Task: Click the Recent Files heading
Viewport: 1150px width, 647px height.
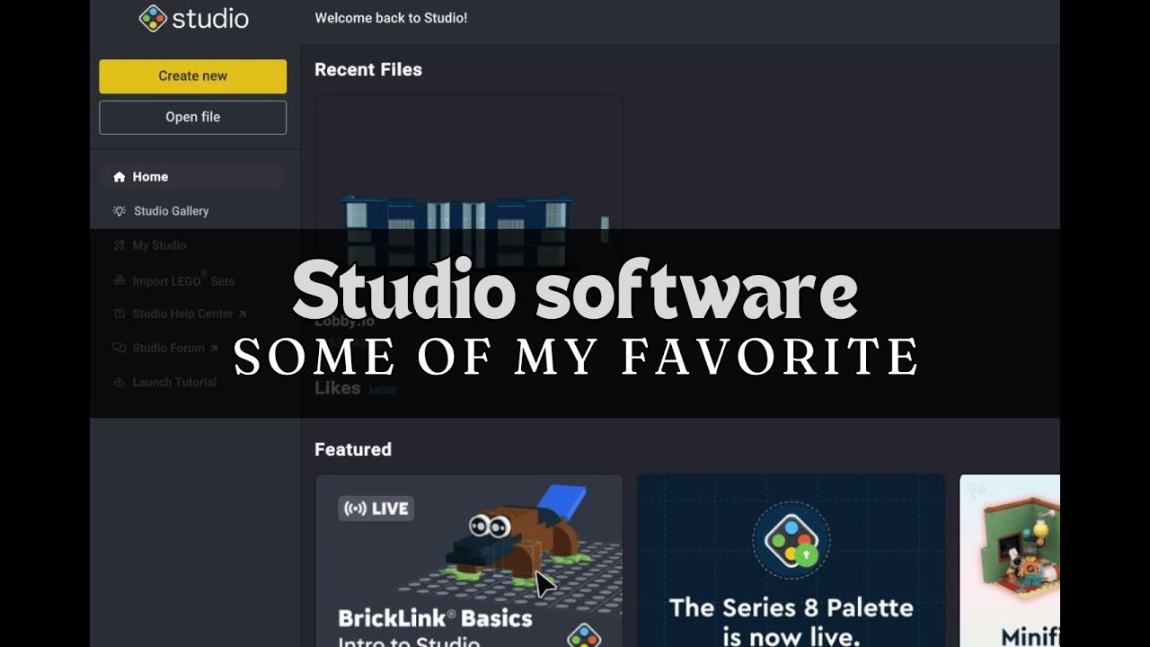Action: (368, 70)
